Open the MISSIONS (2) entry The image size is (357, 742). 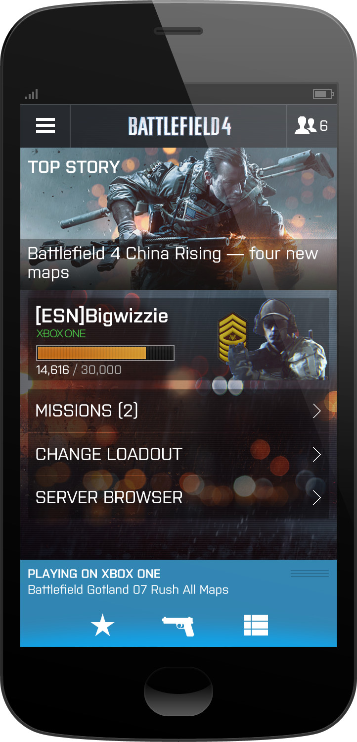[x=178, y=411]
